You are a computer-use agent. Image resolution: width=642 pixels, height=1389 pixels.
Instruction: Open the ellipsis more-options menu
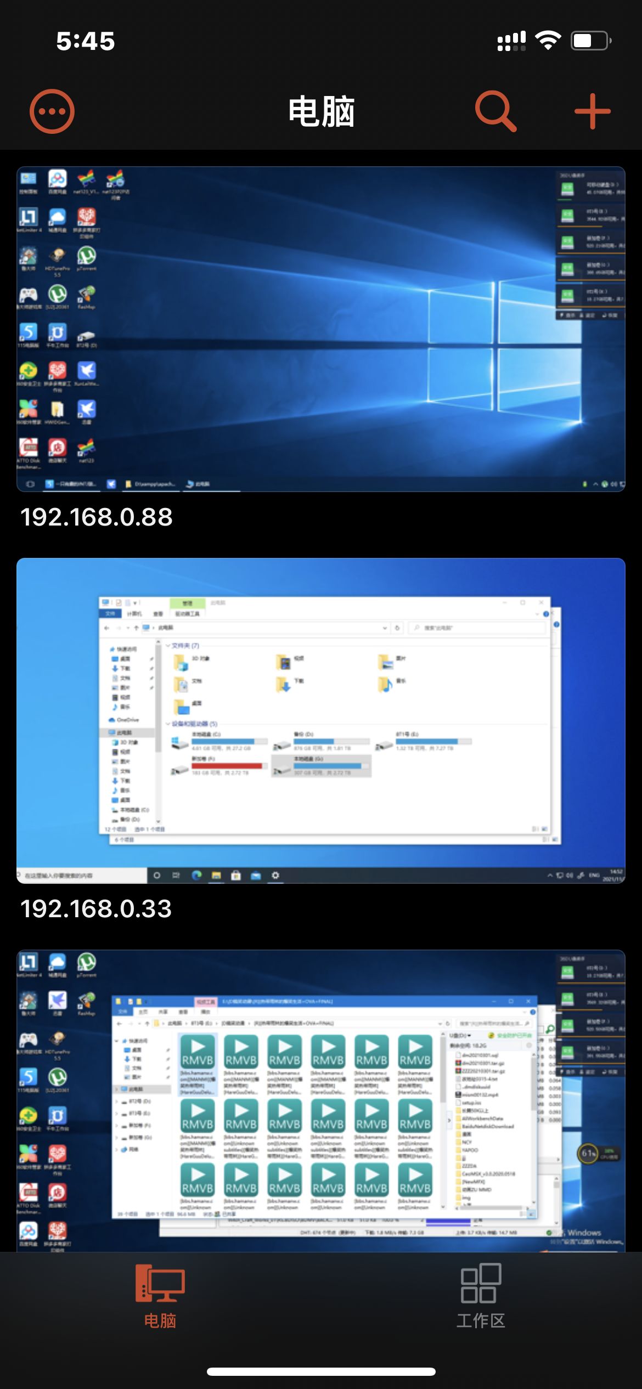(x=52, y=111)
